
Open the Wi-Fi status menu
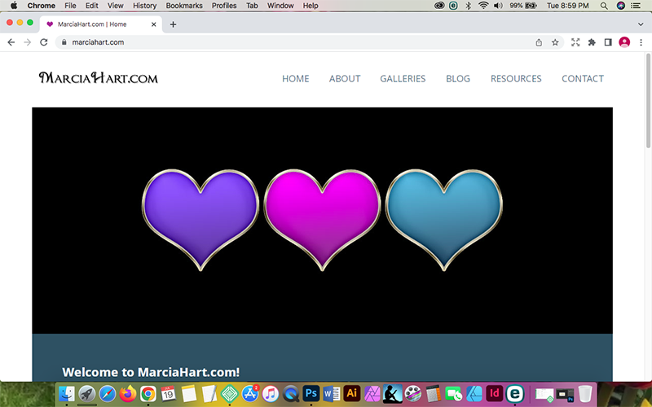click(483, 6)
